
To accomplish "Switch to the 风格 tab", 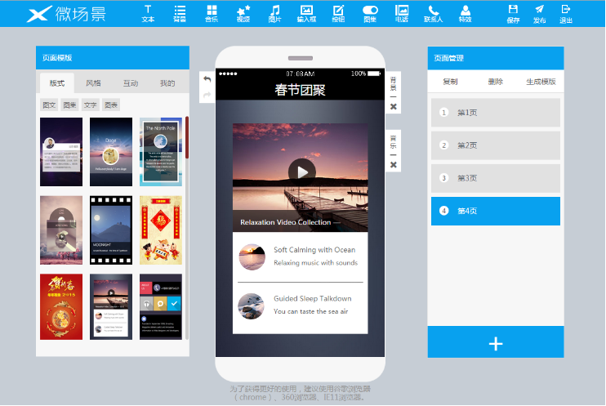I will point(94,83).
